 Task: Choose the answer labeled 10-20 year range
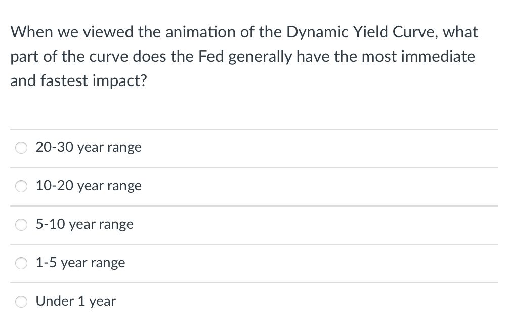click(x=89, y=186)
